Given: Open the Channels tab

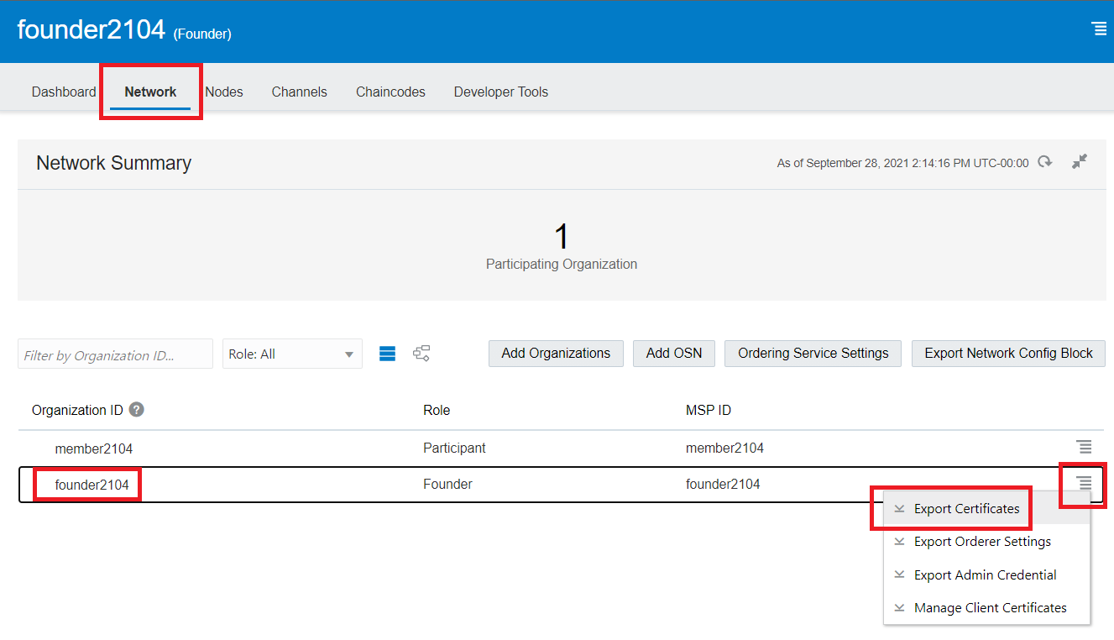Looking at the screenshot, I should (x=299, y=92).
